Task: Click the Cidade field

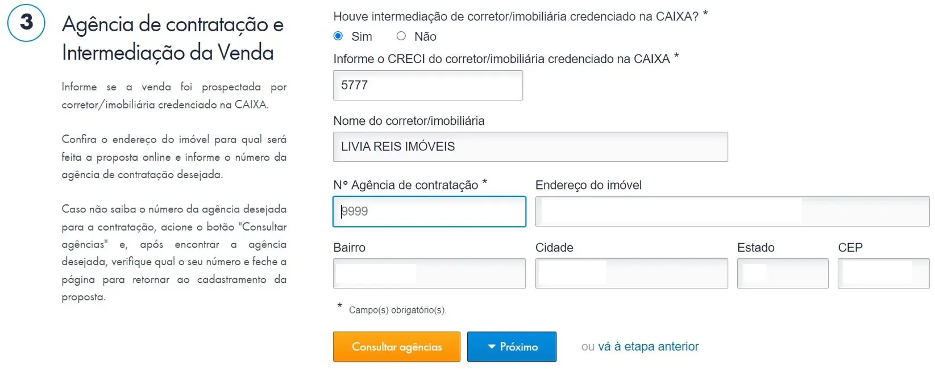Action: [631, 274]
